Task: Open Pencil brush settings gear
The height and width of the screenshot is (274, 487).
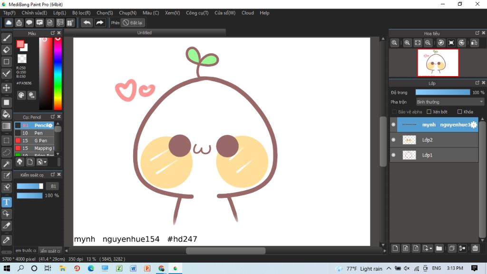Action: coord(50,125)
